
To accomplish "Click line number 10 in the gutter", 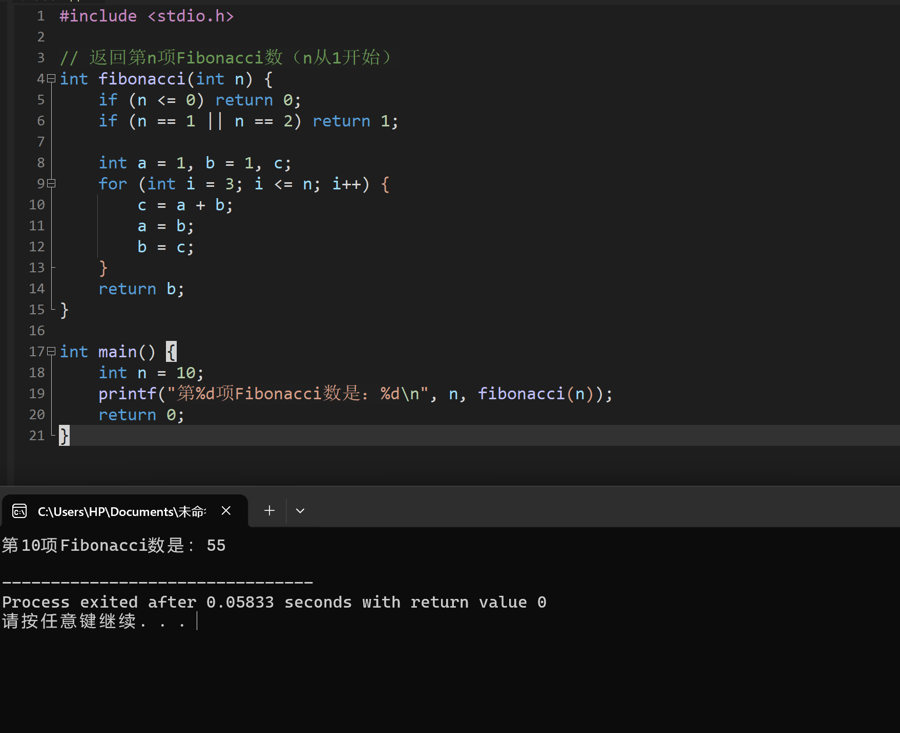I will point(37,205).
